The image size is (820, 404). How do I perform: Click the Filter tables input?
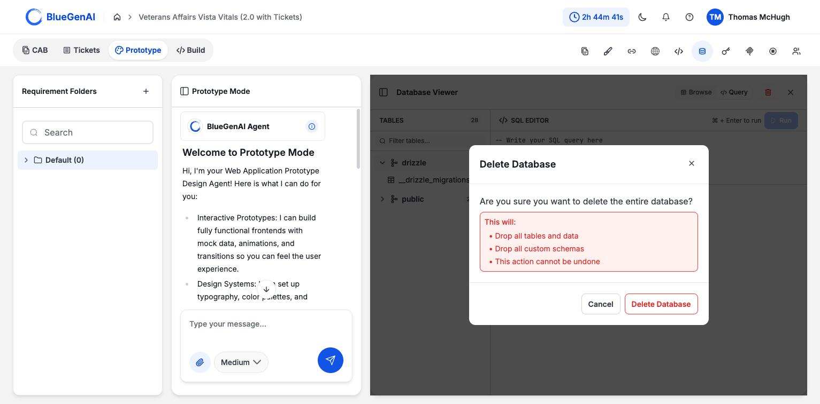(x=430, y=141)
